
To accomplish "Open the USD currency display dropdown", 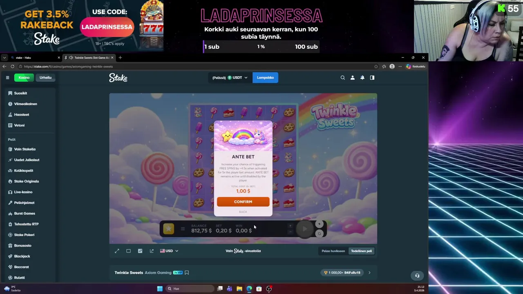I will point(169,251).
